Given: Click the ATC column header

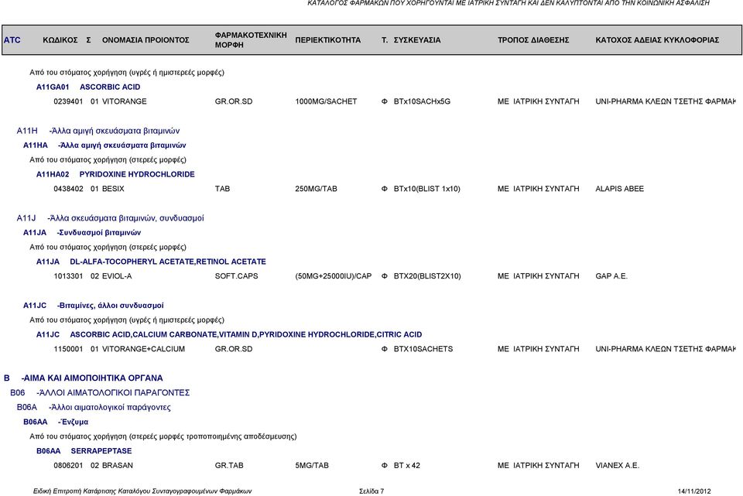Looking at the screenshot, I should click(x=12, y=40).
